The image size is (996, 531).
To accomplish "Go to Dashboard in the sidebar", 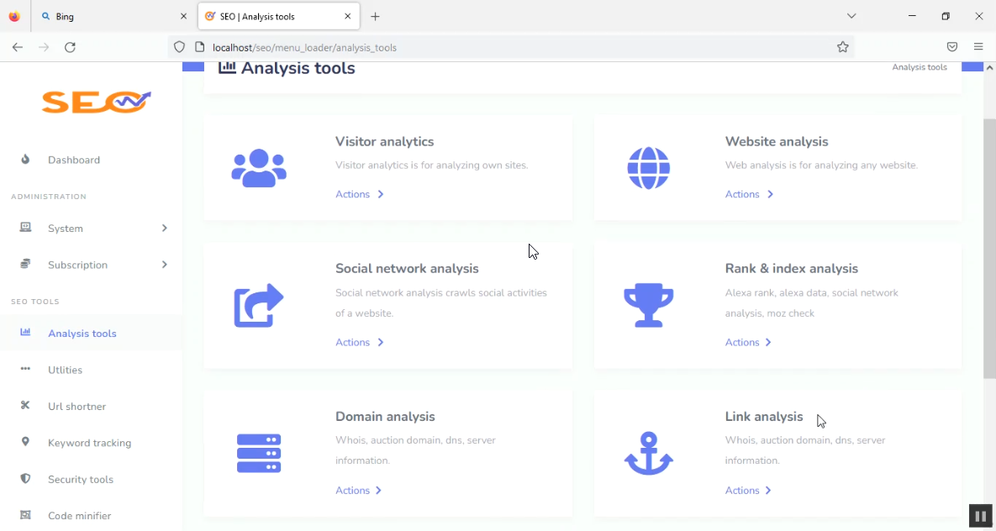I will 74,160.
